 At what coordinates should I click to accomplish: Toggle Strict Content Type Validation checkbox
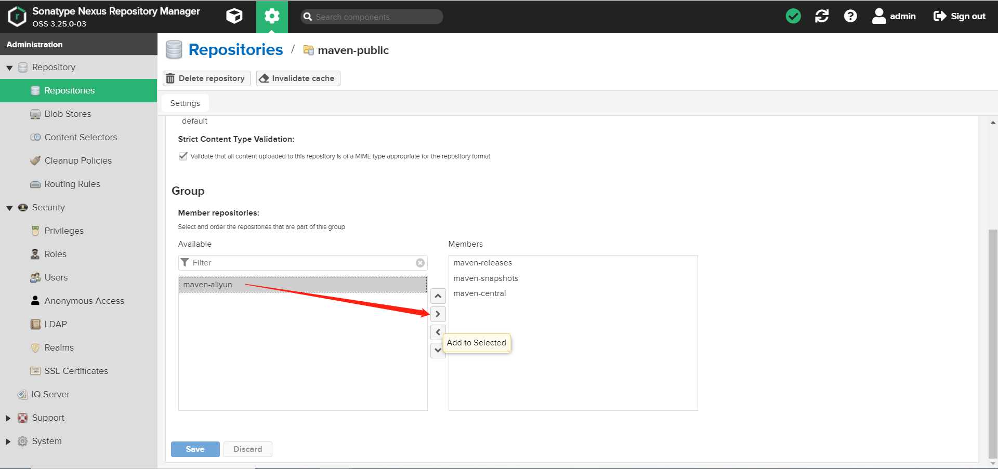[183, 156]
